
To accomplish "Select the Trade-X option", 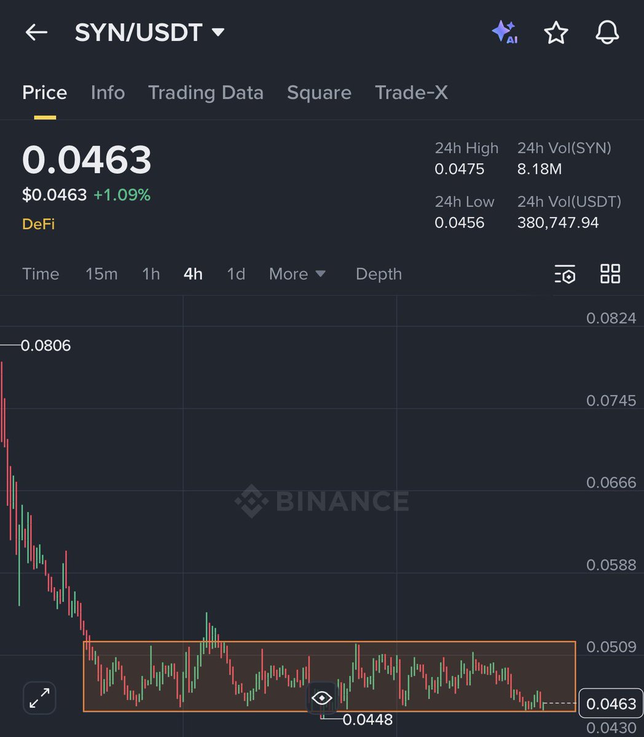I will pyautogui.click(x=411, y=93).
